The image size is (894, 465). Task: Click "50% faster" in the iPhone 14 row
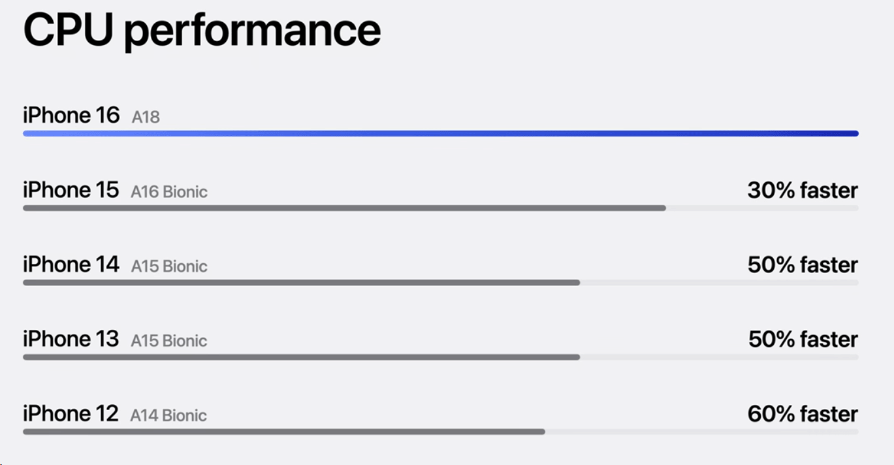coord(803,265)
